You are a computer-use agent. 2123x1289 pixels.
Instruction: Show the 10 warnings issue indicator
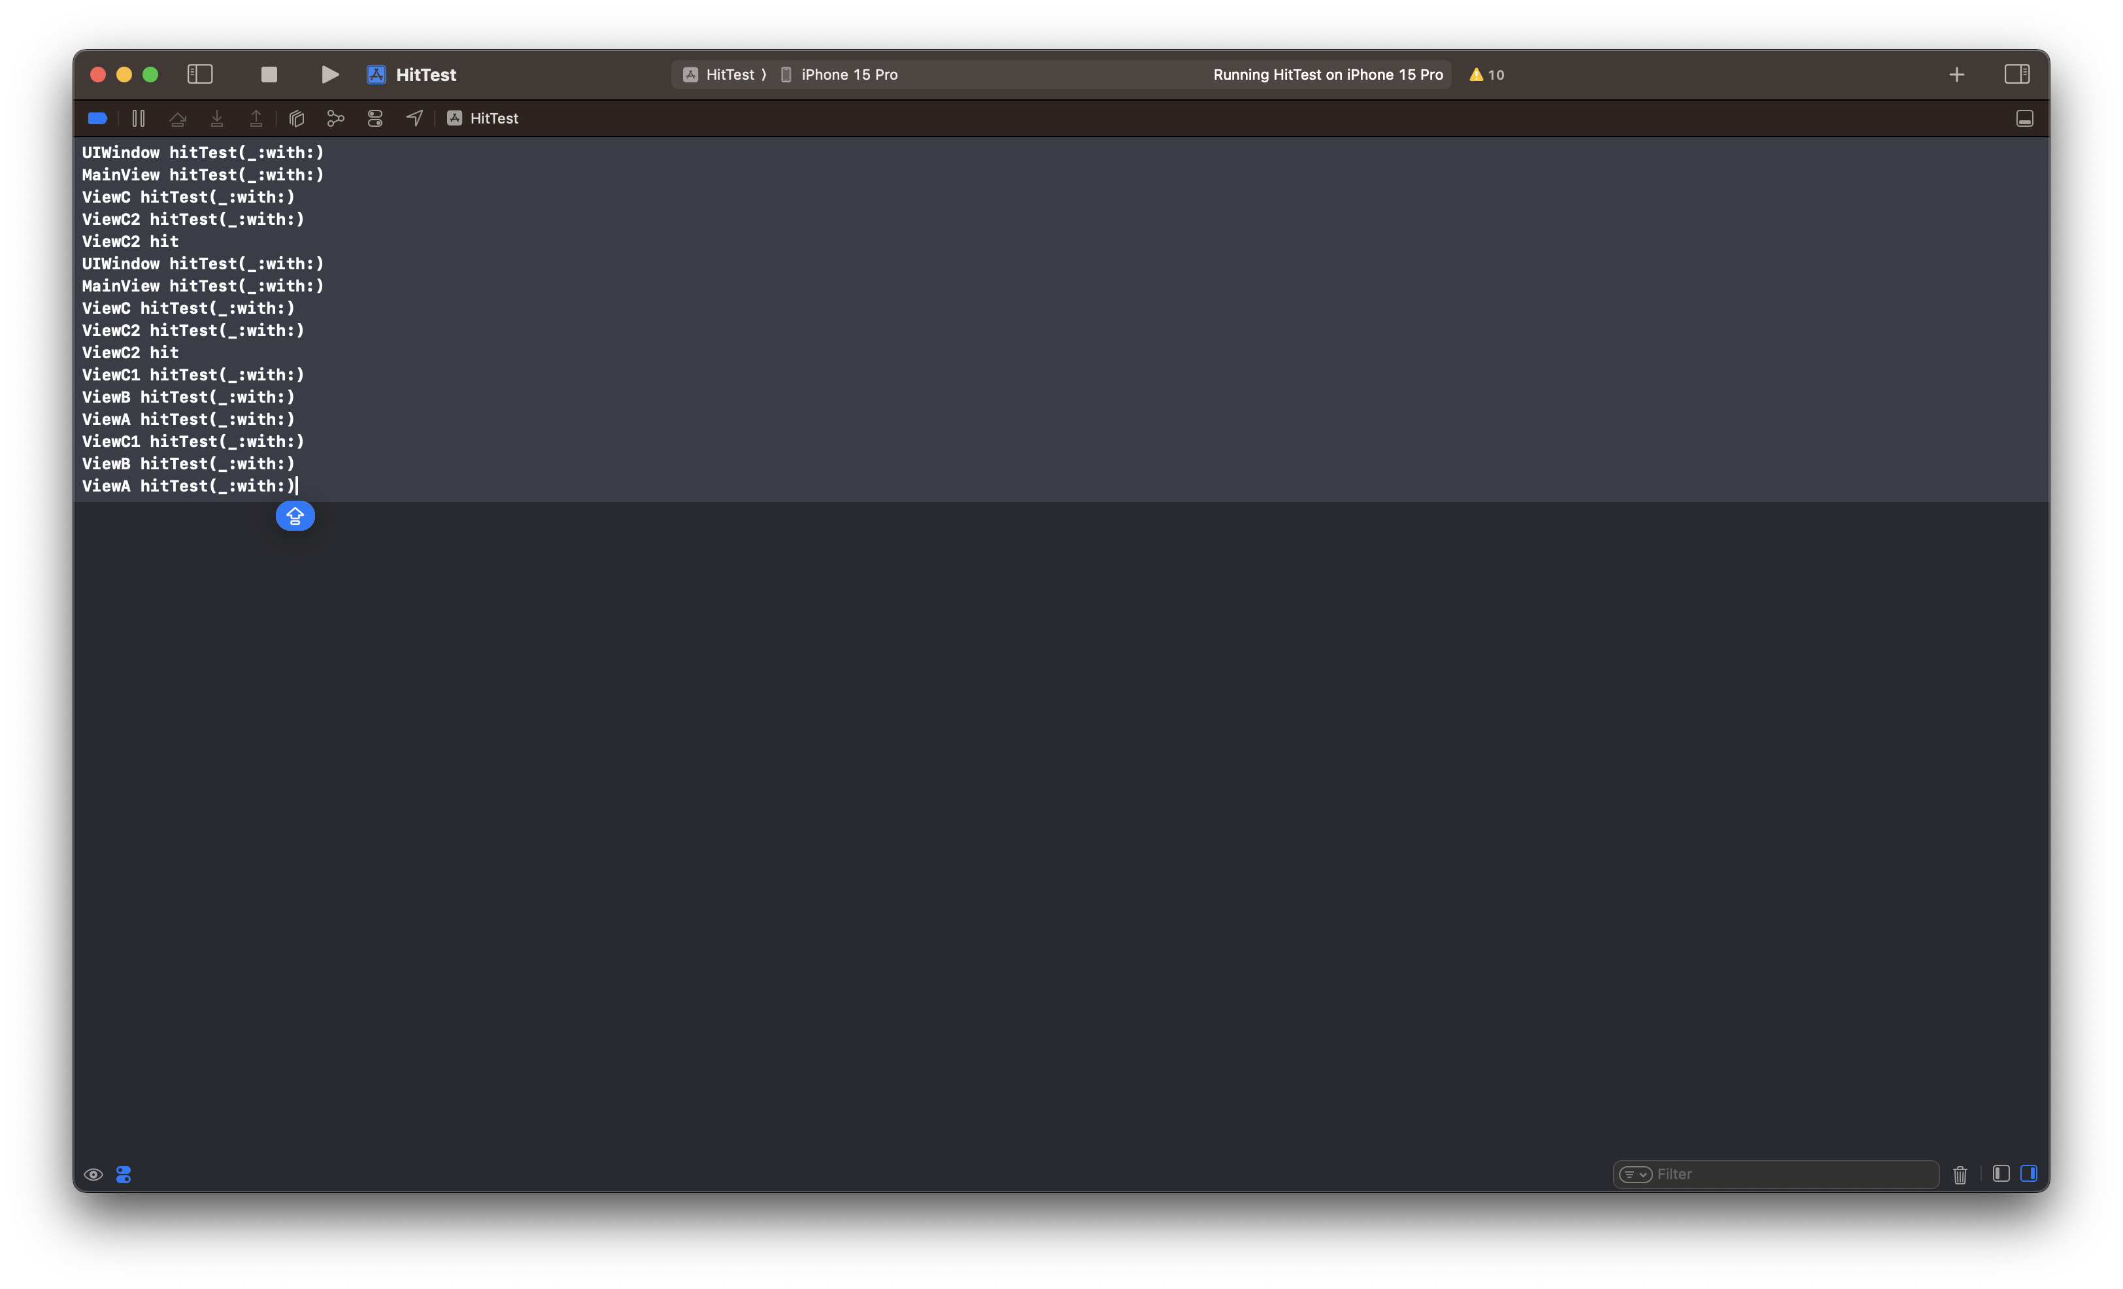coord(1487,75)
